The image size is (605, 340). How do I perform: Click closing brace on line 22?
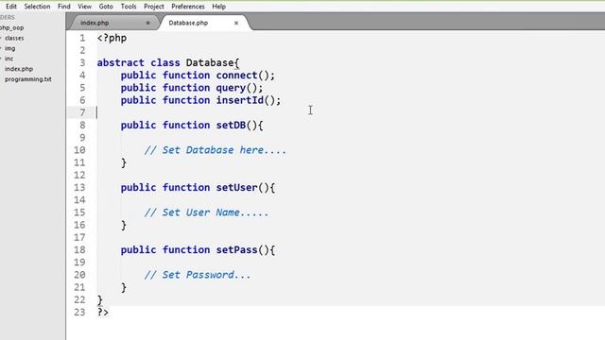click(100, 299)
